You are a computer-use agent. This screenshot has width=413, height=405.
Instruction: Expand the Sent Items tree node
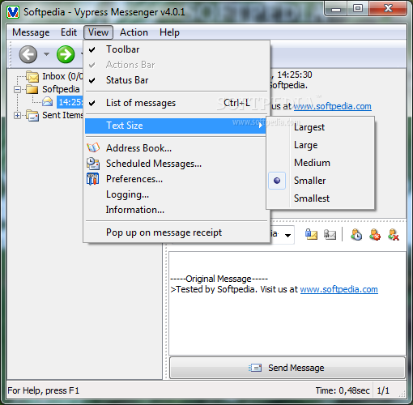point(17,116)
